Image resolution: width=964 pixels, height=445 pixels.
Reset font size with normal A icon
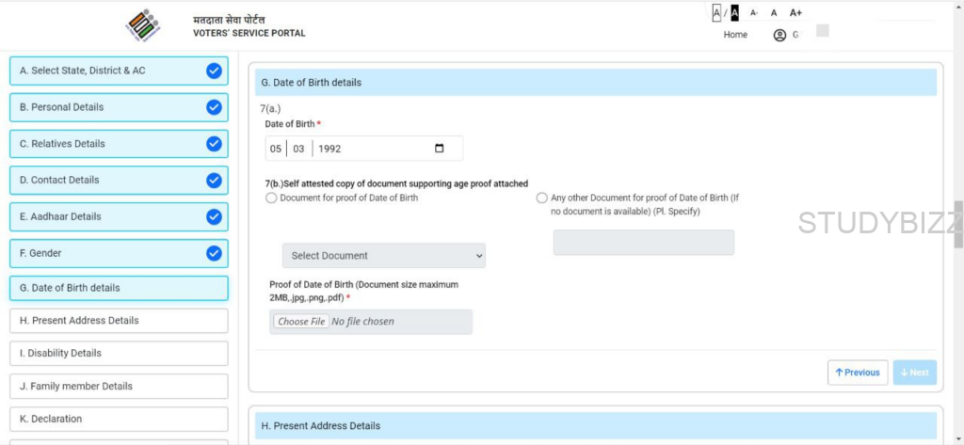774,12
